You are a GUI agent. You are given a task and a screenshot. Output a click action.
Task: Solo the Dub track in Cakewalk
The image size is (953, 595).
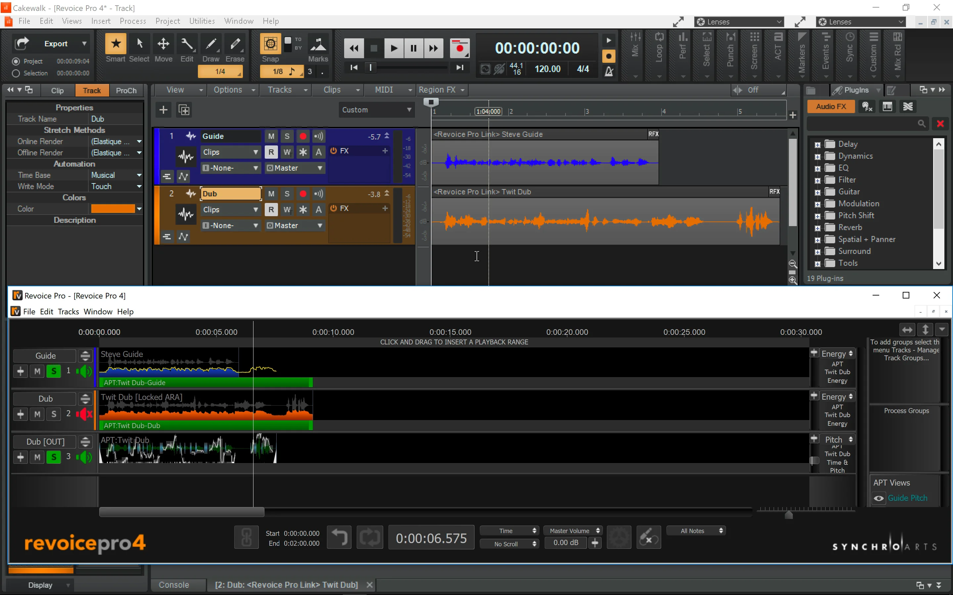pyautogui.click(x=287, y=194)
